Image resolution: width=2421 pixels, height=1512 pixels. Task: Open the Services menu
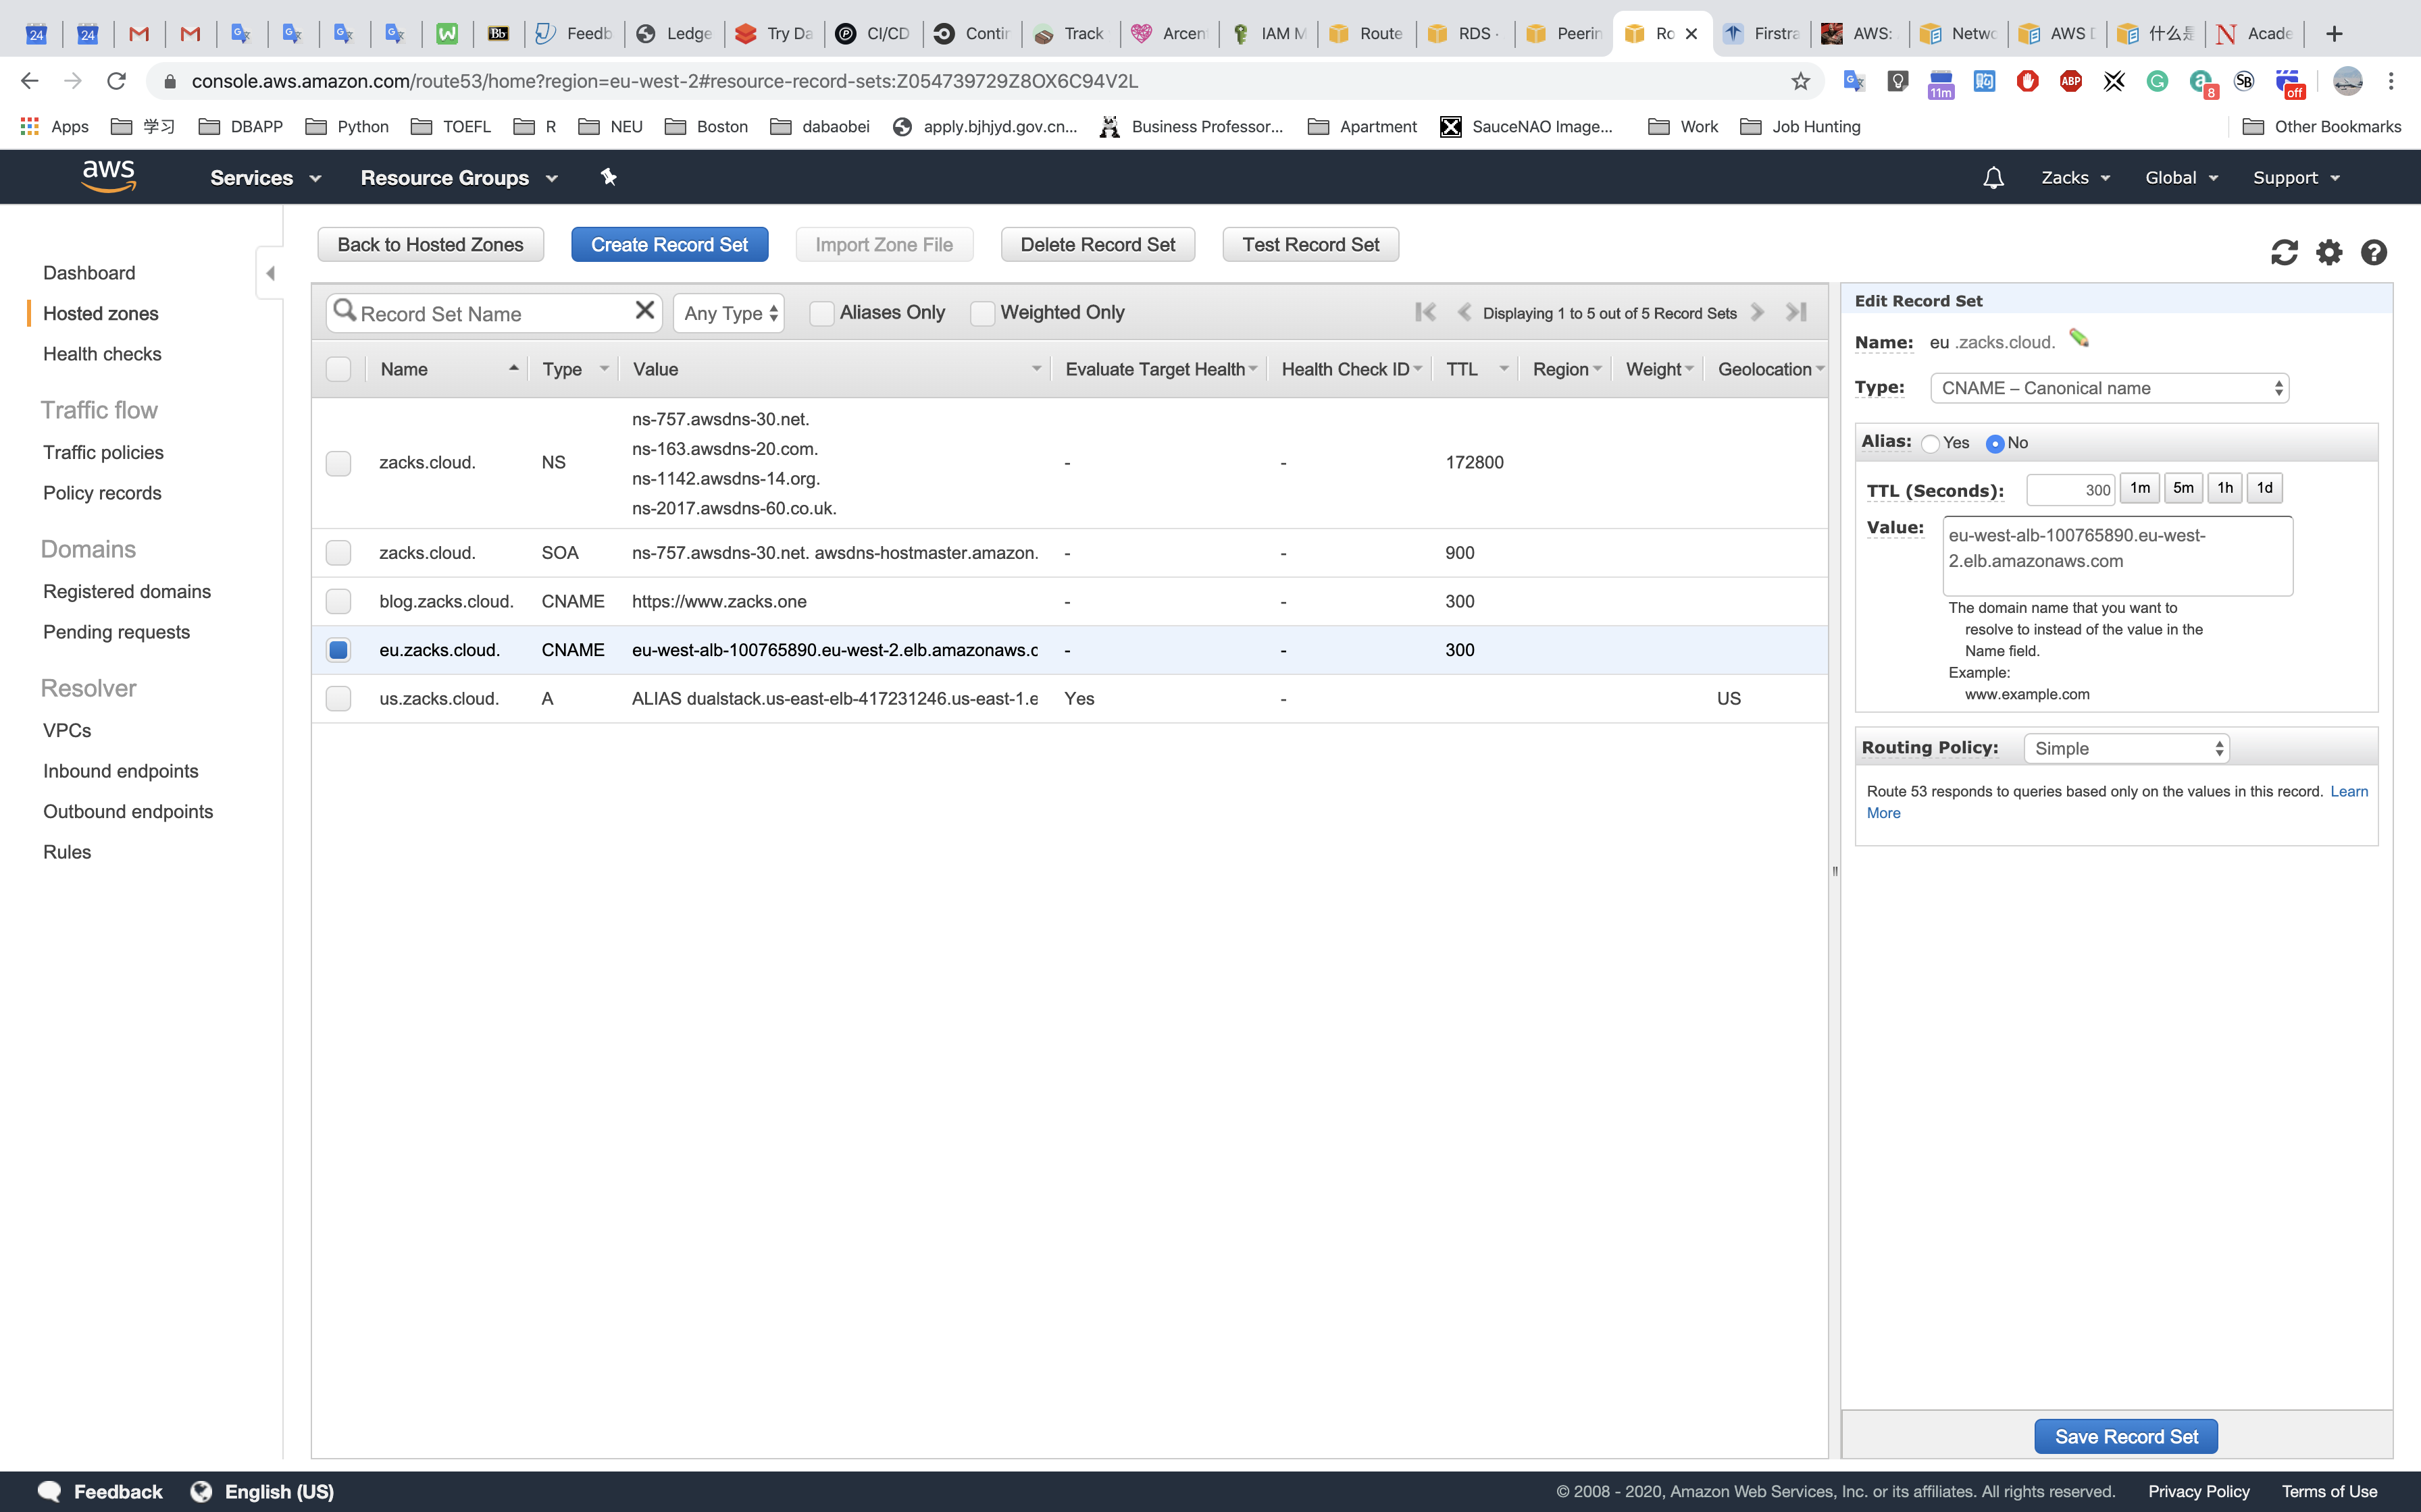tap(265, 178)
